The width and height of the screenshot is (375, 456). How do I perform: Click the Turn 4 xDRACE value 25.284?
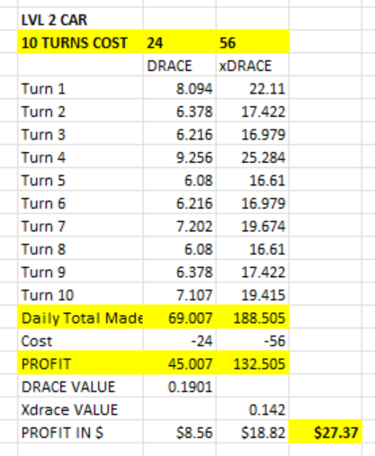pyautogui.click(x=253, y=157)
